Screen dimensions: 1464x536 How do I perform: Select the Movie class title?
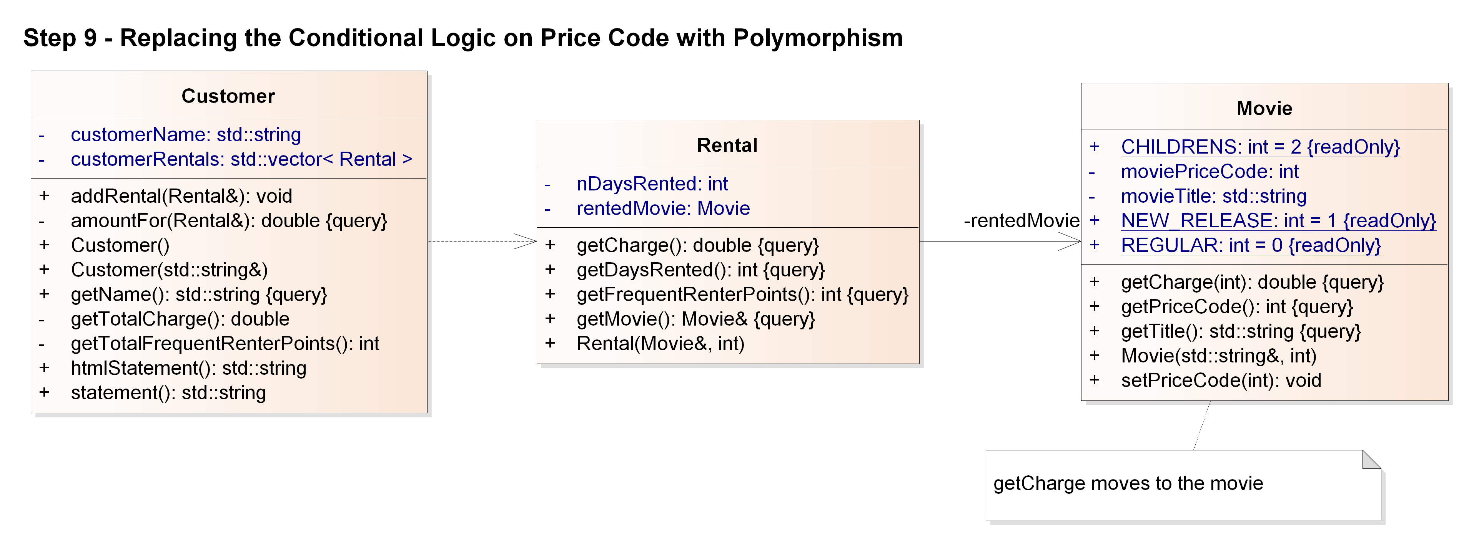[1264, 108]
